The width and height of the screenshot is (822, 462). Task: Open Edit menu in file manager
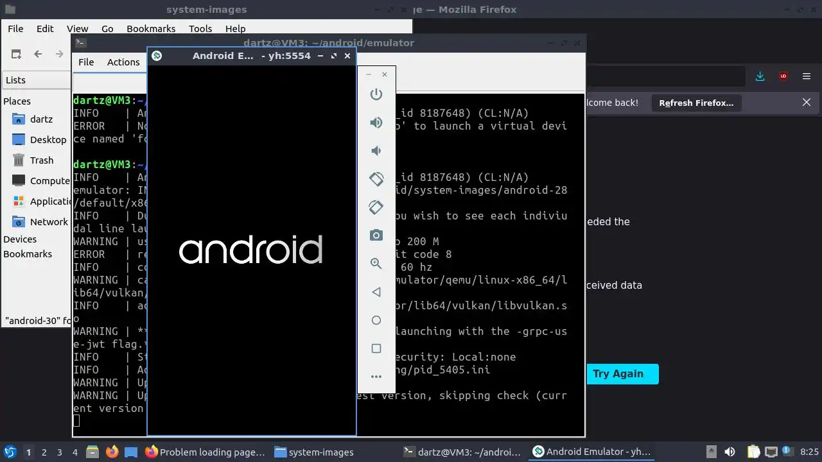click(x=45, y=29)
